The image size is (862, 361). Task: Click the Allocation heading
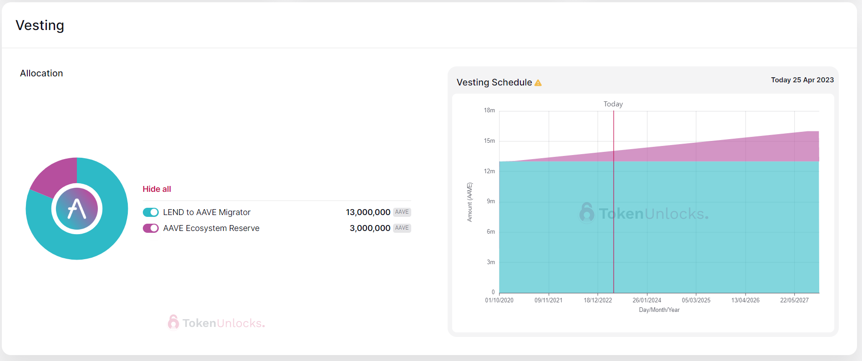point(41,73)
